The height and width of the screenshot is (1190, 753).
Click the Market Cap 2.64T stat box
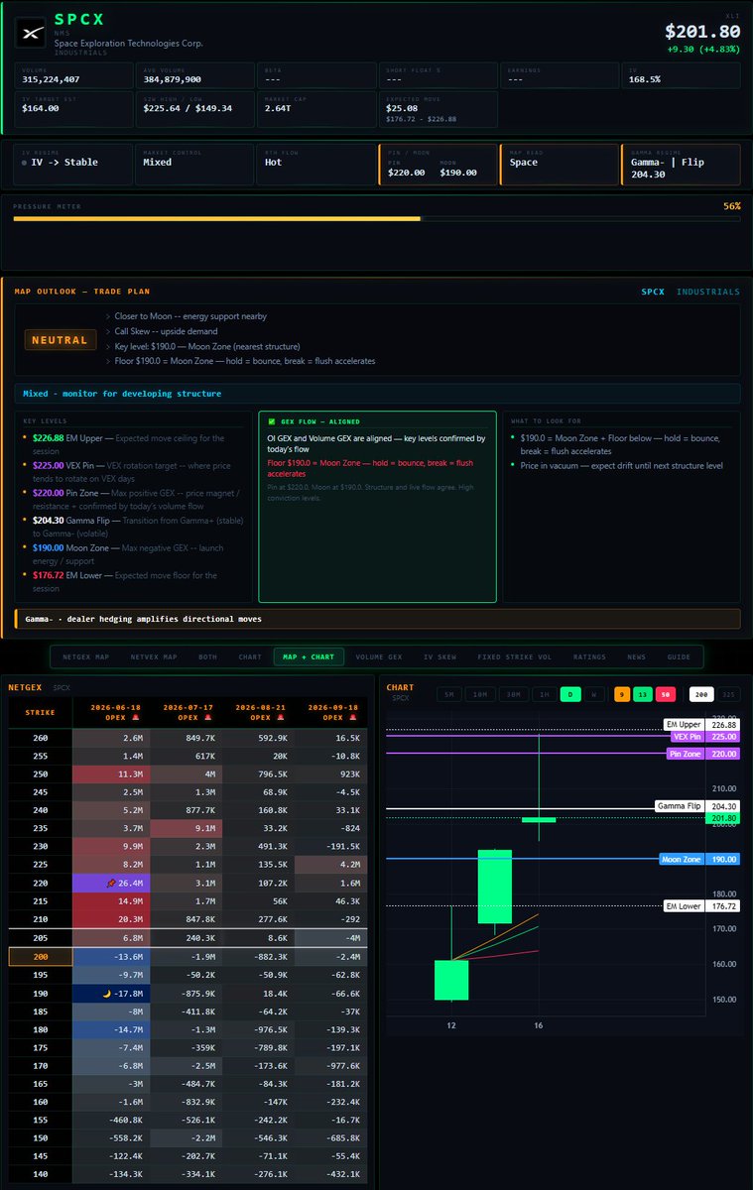click(x=316, y=109)
